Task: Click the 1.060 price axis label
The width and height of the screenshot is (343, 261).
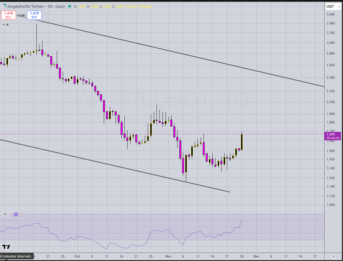Action: (x=330, y=205)
